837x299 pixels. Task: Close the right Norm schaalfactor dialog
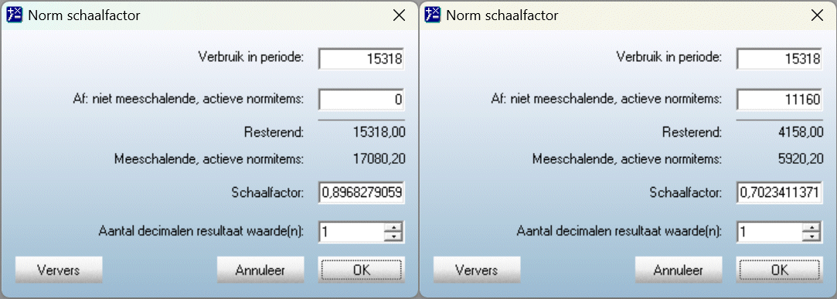click(817, 15)
